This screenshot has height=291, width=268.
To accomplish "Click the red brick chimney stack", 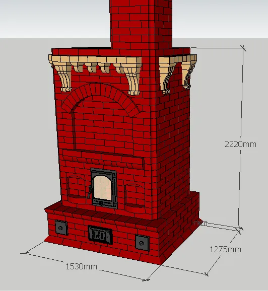I will pos(141,24).
